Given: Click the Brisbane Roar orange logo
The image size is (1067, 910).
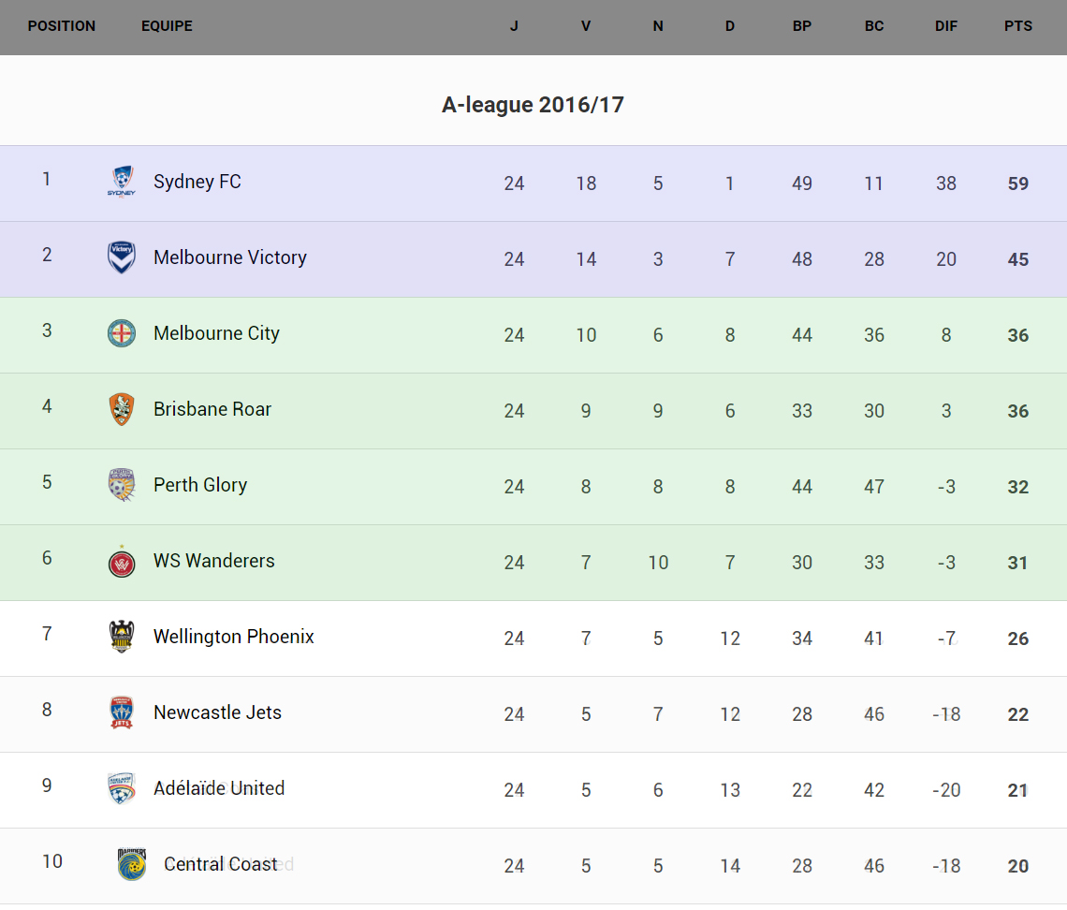Looking at the screenshot, I should click(x=122, y=409).
